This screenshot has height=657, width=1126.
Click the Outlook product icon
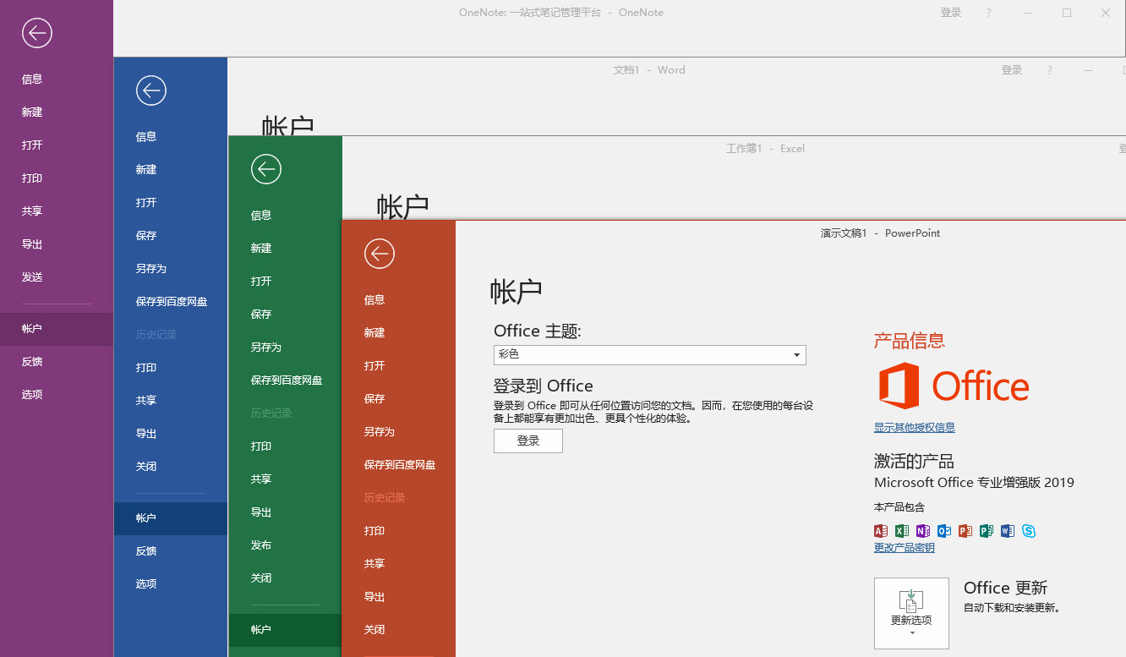point(944,531)
